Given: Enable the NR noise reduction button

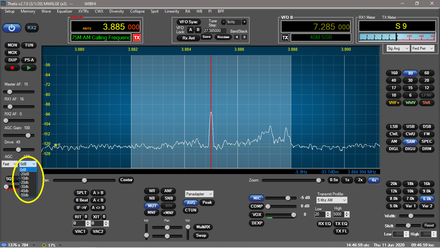Looking at the screenshot, I should 152,191.
